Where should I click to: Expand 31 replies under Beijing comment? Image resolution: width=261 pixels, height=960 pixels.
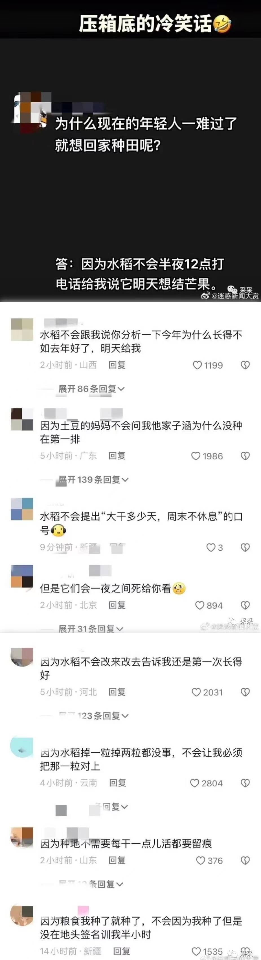tap(91, 629)
